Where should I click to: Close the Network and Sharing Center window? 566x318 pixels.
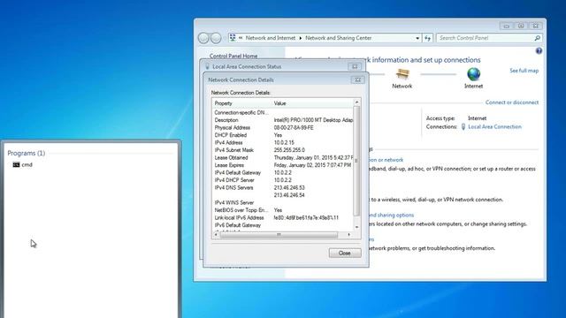tap(535, 26)
